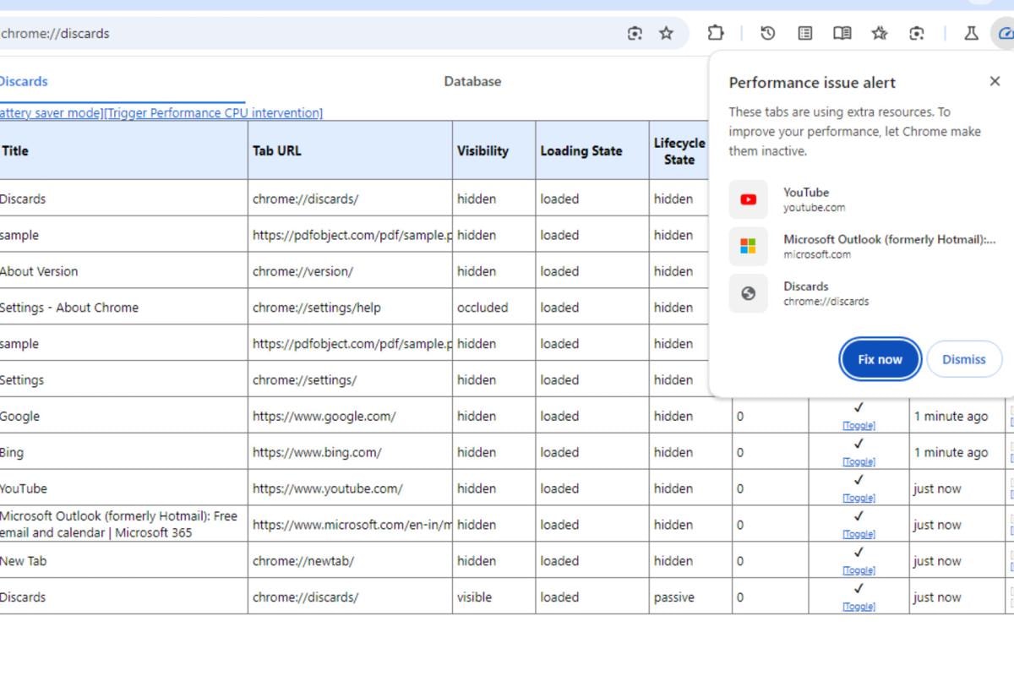Click the Chrome Labs flask icon
Image resolution: width=1014 pixels, height=676 pixels.
tap(971, 34)
